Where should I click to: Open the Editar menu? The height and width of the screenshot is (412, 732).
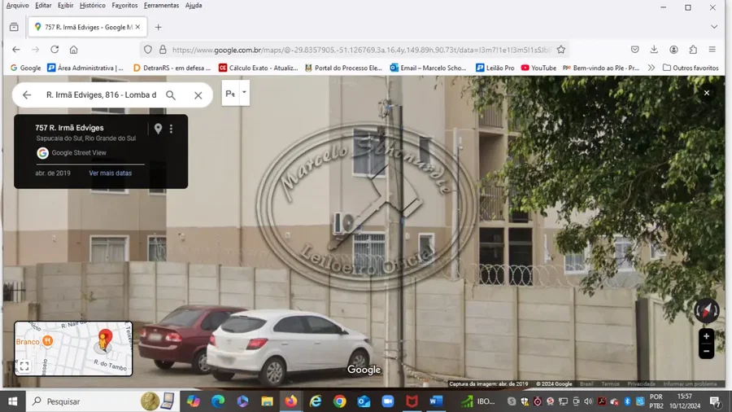pos(43,6)
